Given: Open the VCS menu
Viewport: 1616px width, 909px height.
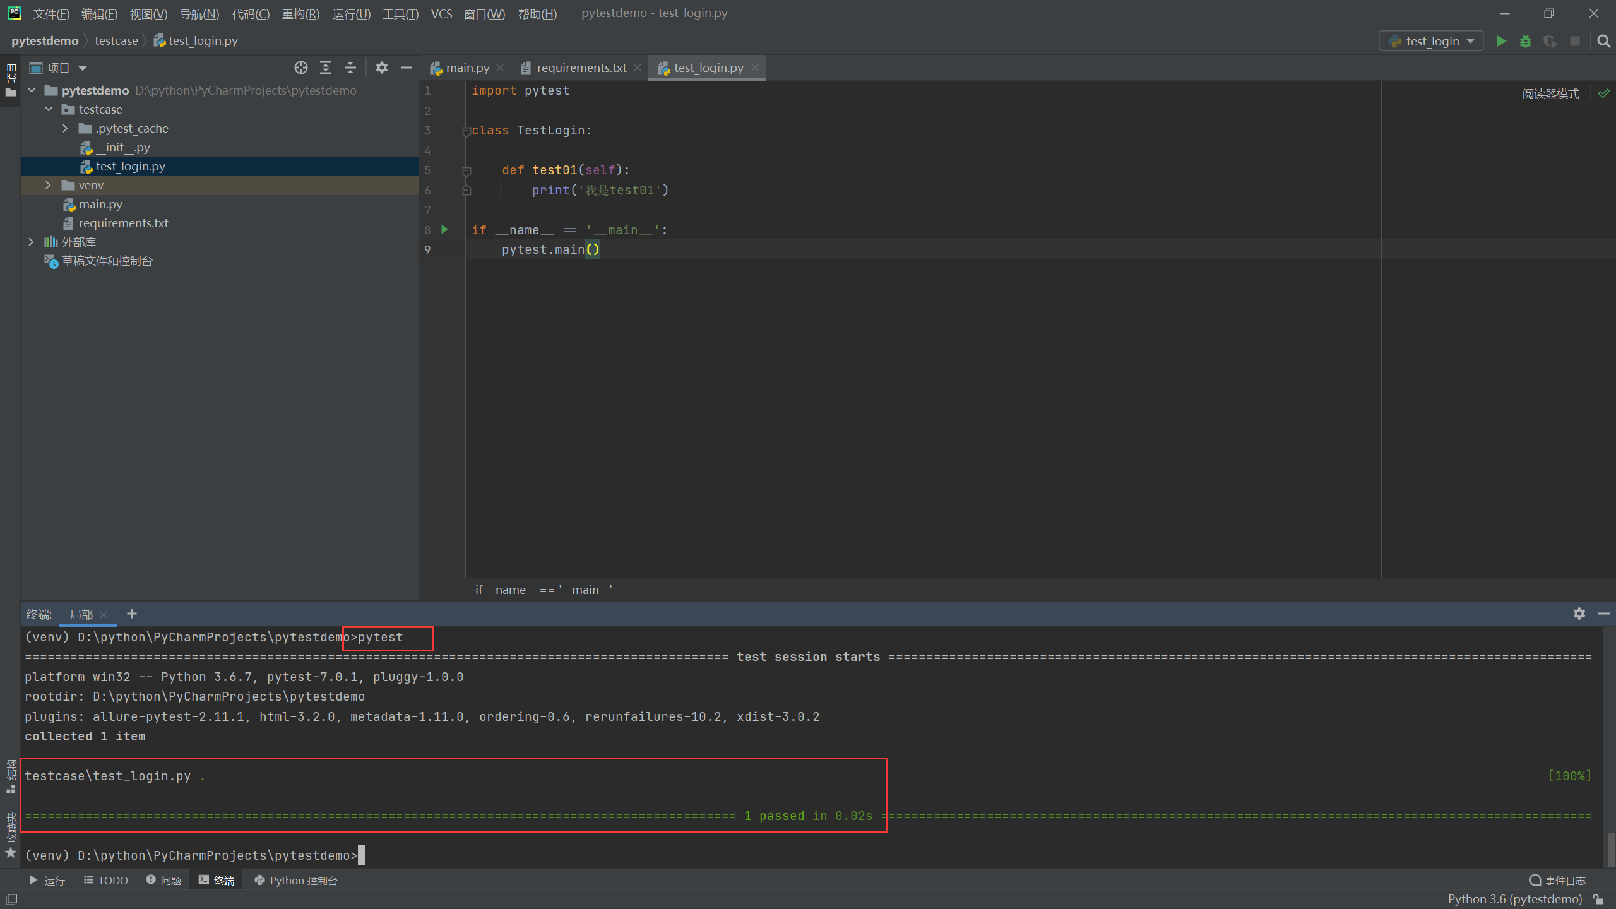Looking at the screenshot, I should click(441, 13).
